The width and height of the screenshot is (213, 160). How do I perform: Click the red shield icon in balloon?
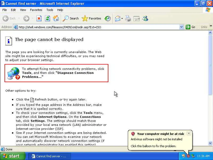pyautogui.click(x=133, y=134)
